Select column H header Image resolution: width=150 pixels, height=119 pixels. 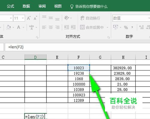point(123,57)
